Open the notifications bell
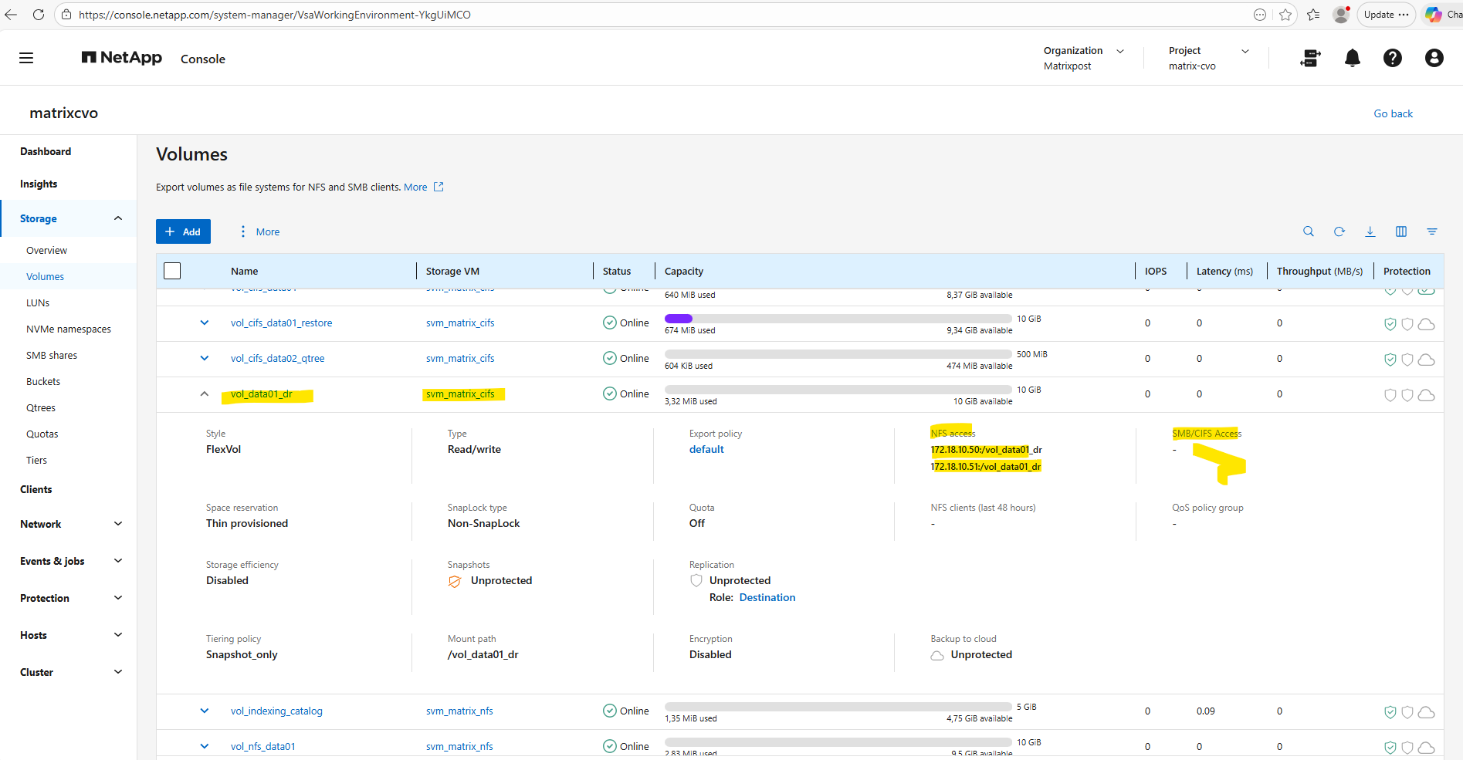Image resolution: width=1463 pixels, height=760 pixels. pos(1353,59)
